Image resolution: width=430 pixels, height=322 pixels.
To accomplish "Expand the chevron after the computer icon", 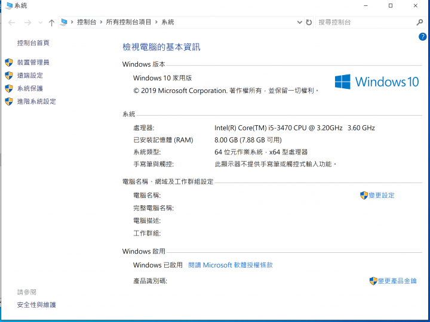I will pyautogui.click(x=72, y=22).
